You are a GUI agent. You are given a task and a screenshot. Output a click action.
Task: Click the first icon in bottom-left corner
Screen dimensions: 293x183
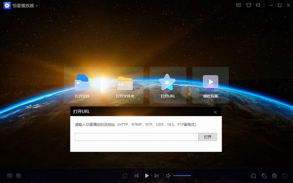pos(10,176)
